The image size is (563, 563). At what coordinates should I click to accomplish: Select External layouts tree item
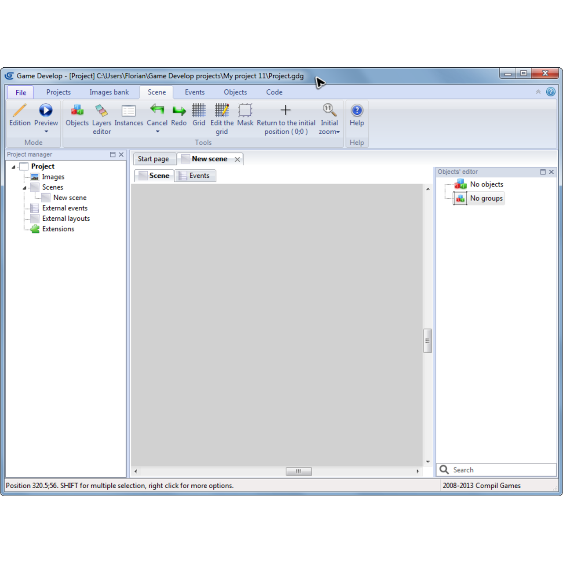pos(66,219)
